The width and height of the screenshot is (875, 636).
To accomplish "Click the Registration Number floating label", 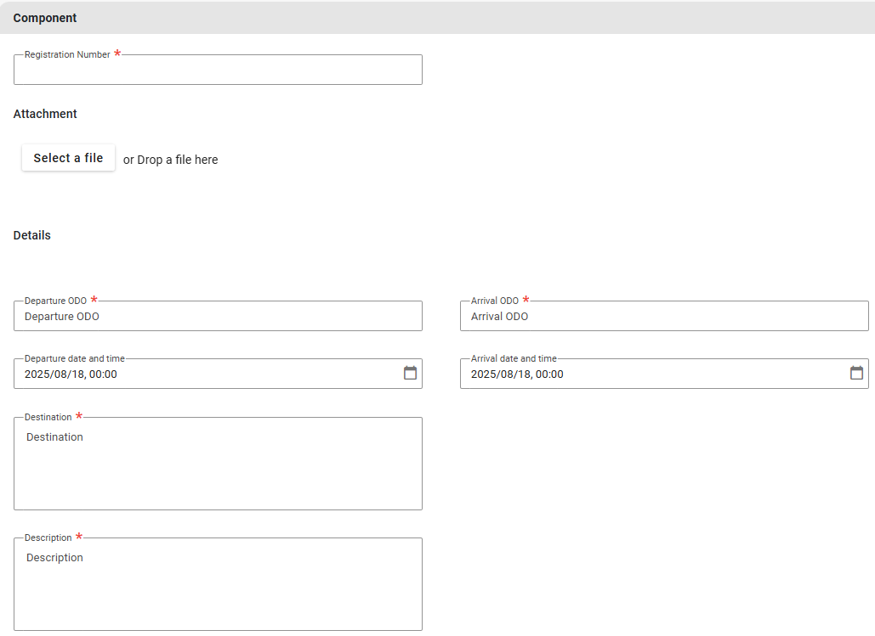I will tap(67, 54).
